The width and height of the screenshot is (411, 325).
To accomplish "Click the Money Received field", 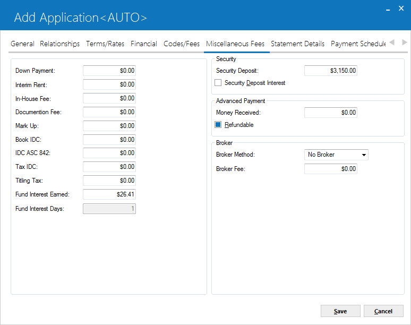I will click(330, 113).
